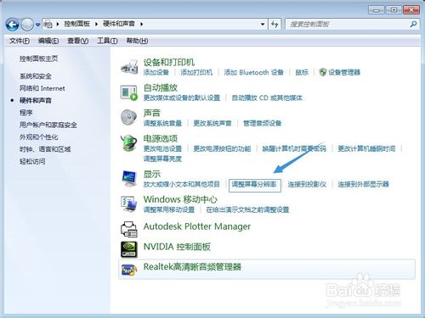Click the NVIDIA 控制面板 icon

tap(129, 249)
